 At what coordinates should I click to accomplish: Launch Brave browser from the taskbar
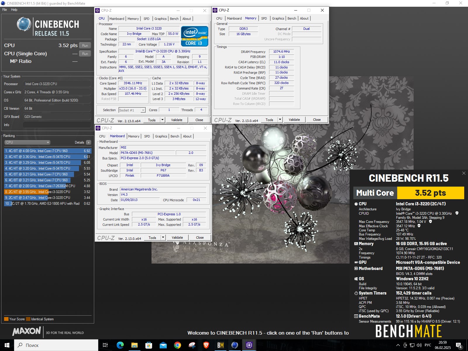coord(206,345)
